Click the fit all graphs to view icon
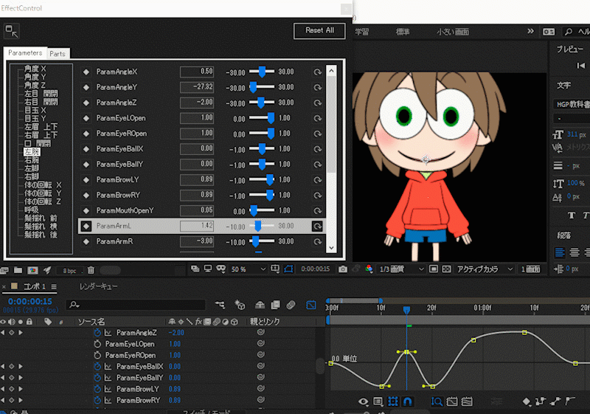The height and width of the screenshot is (414, 590). [x=467, y=401]
